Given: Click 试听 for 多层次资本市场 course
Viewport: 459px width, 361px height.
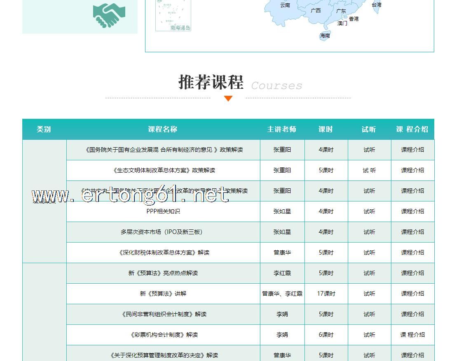Looking at the screenshot, I should click(369, 232).
